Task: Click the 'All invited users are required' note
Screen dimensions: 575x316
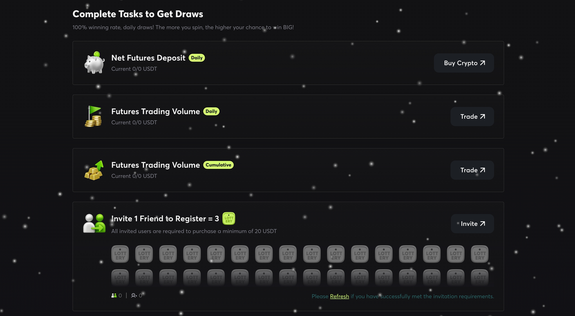Action: click(x=194, y=231)
